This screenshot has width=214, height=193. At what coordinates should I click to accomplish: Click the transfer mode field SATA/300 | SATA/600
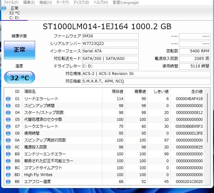pyautogui.click(x=110, y=59)
